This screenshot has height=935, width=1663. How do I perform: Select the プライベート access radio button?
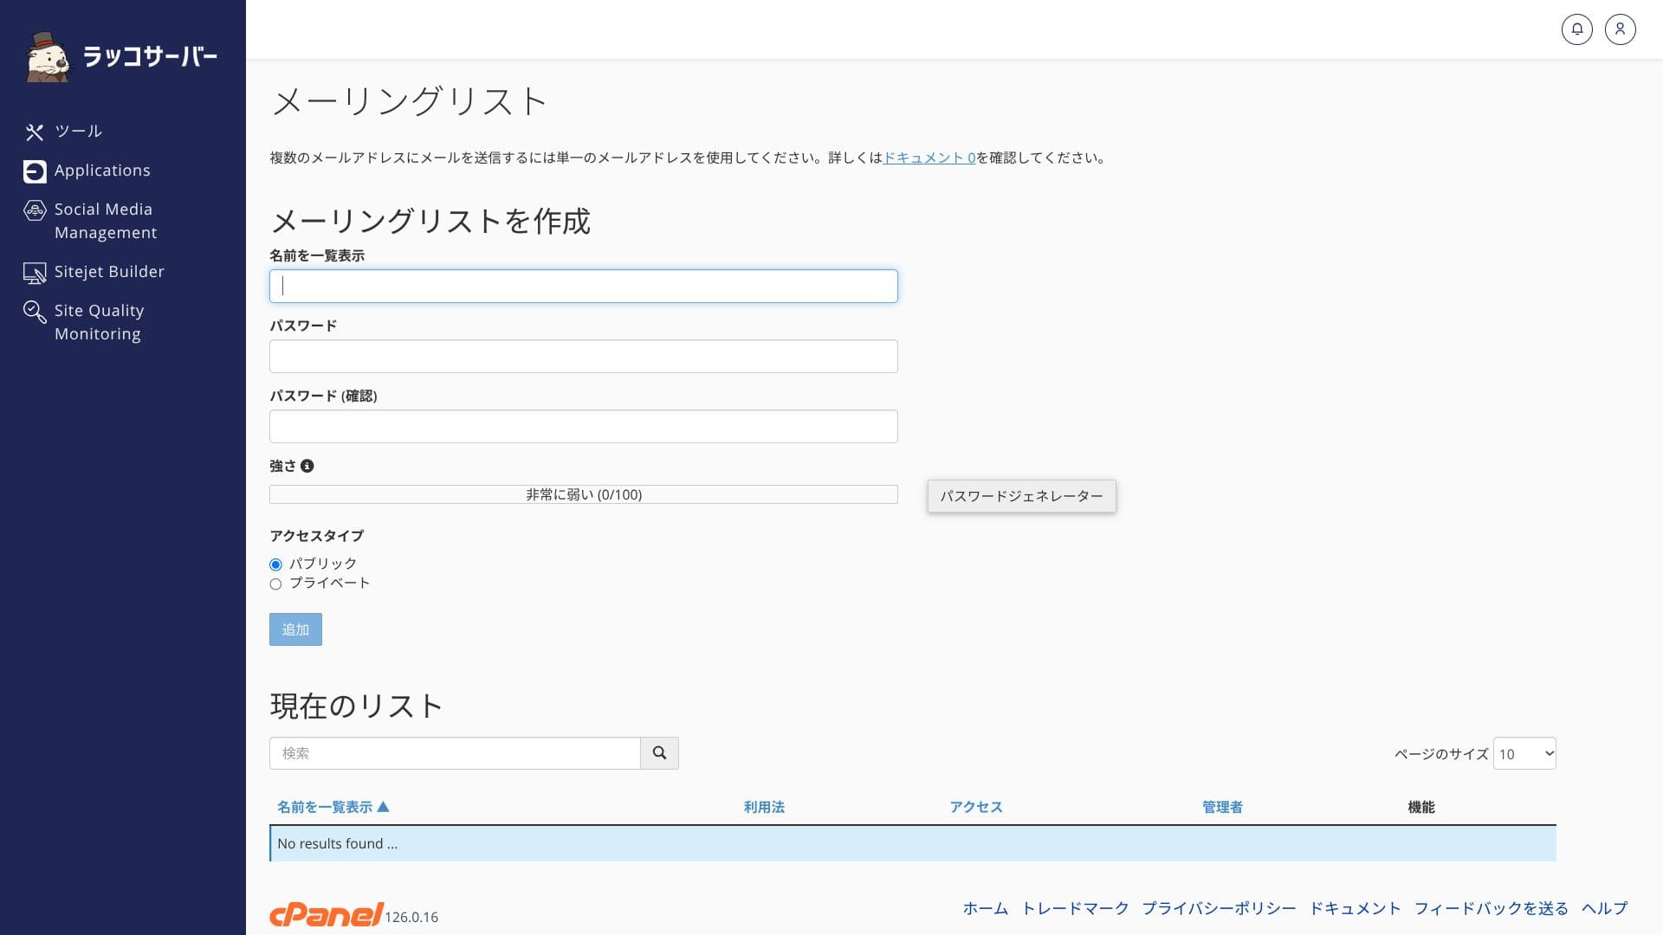coord(275,584)
